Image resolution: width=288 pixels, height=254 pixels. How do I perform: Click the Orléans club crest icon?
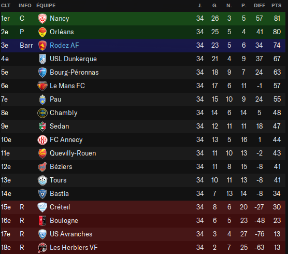[42, 32]
